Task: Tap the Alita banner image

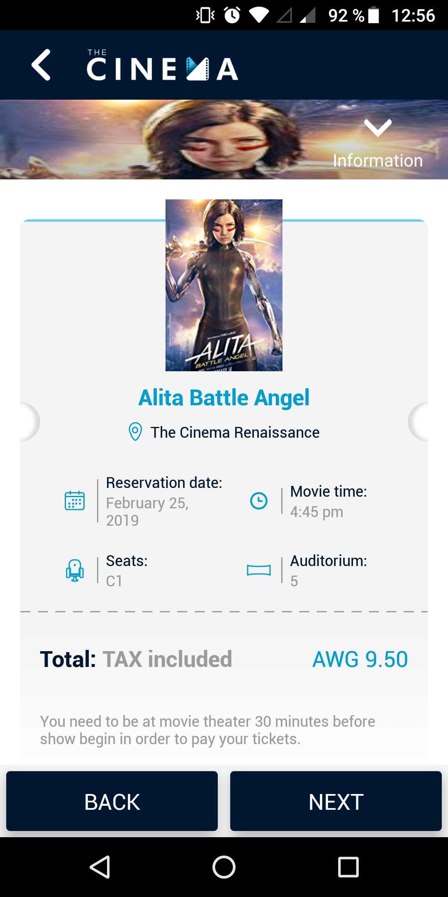Action: tap(224, 140)
